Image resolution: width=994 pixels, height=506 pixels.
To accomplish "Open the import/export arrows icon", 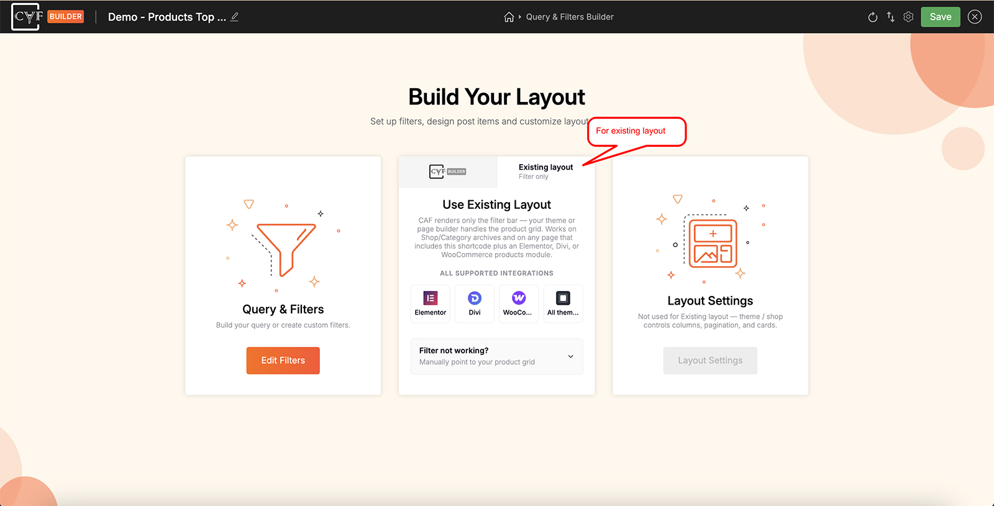I will (891, 17).
